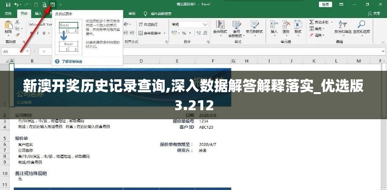The image size is (387, 190).
Task: Decrease the cell indent
Action: 126,33
